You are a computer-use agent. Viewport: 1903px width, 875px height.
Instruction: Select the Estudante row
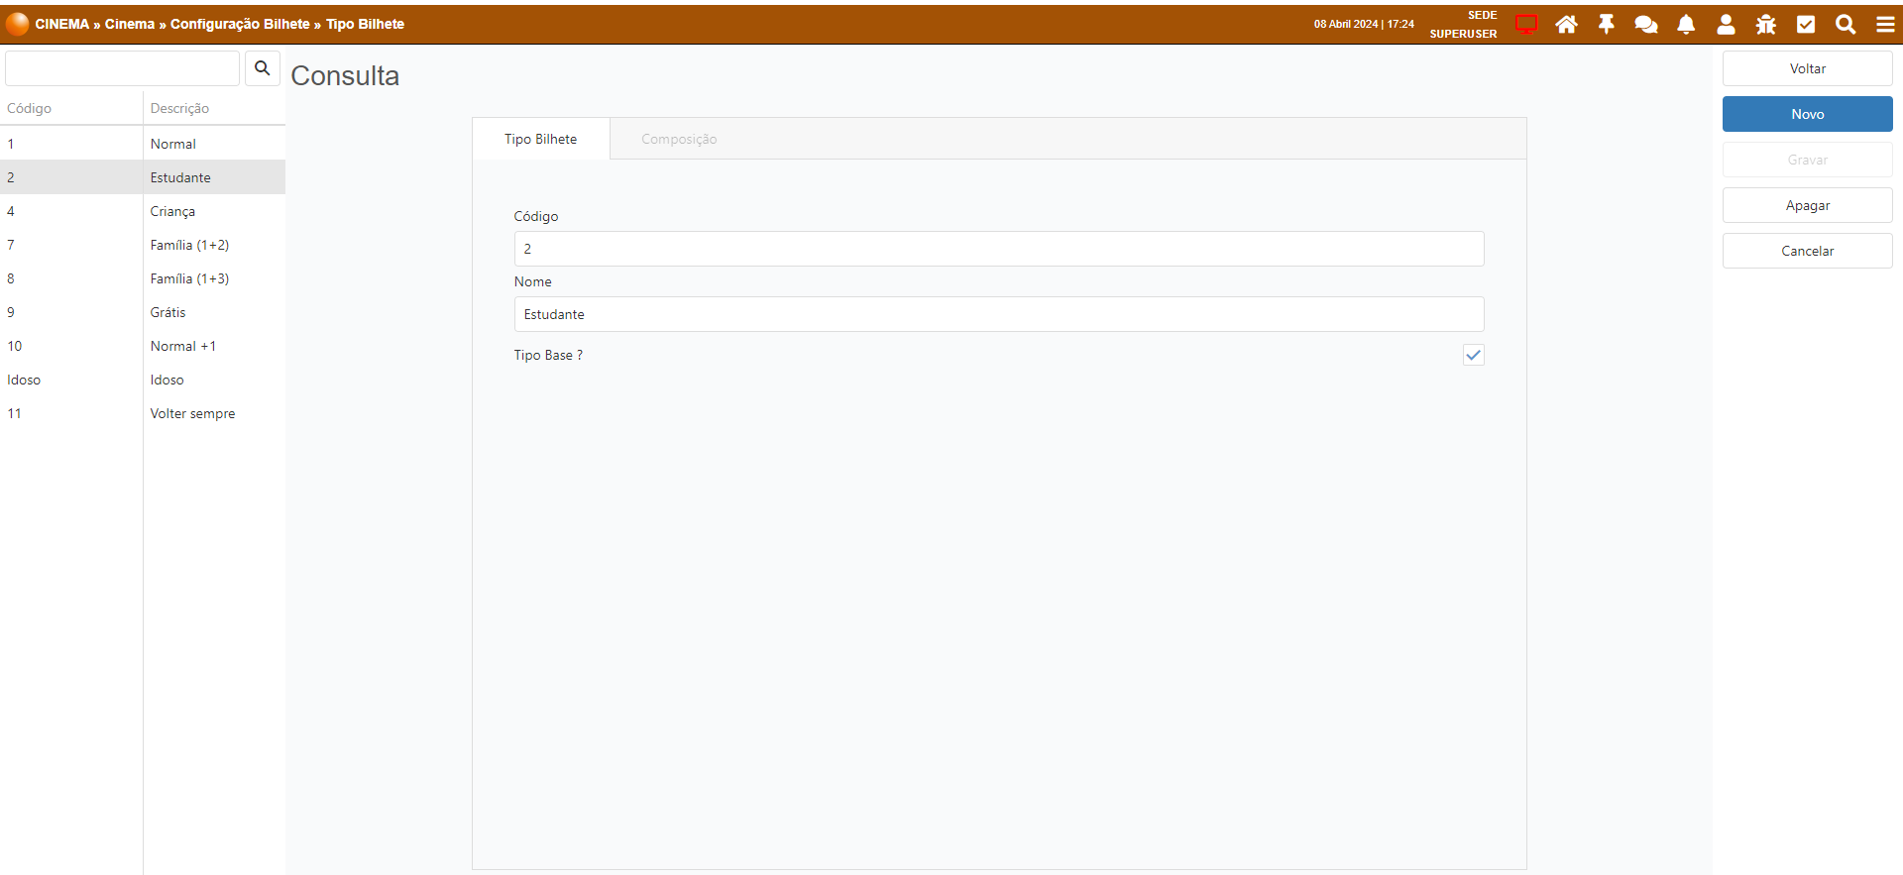point(143,177)
